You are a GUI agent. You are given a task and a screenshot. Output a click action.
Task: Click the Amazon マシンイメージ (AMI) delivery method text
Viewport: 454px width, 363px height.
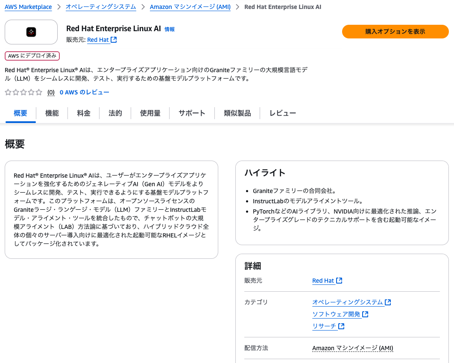click(x=353, y=348)
